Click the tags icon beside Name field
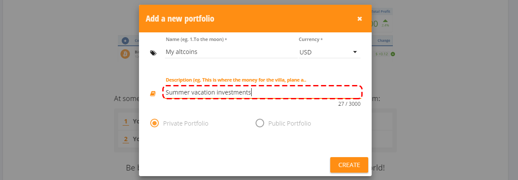This screenshot has height=180, width=518. [153, 53]
